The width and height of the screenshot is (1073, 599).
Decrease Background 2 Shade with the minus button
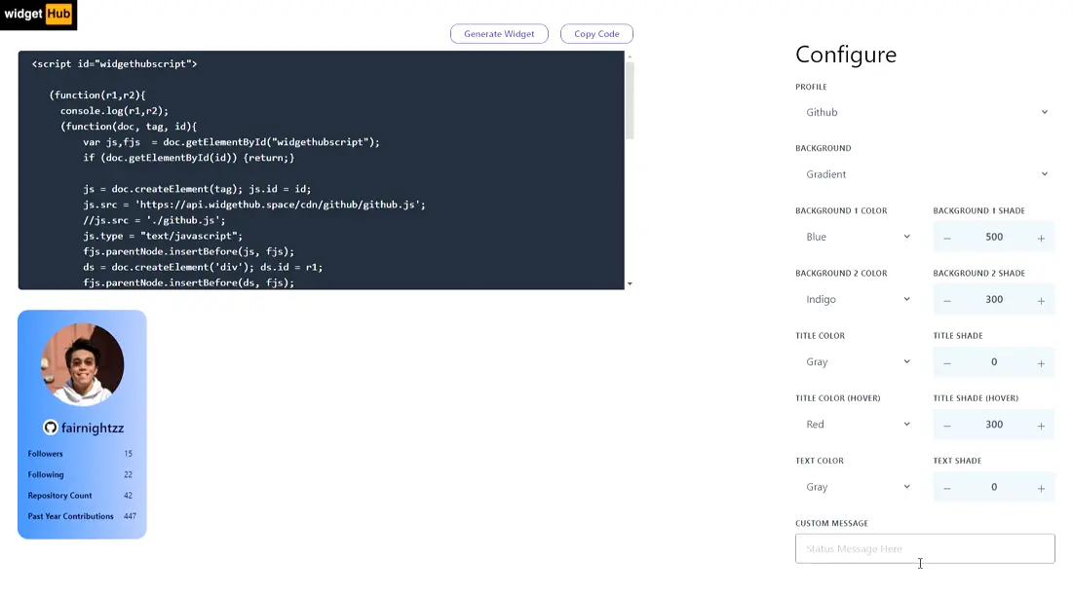pos(947,300)
